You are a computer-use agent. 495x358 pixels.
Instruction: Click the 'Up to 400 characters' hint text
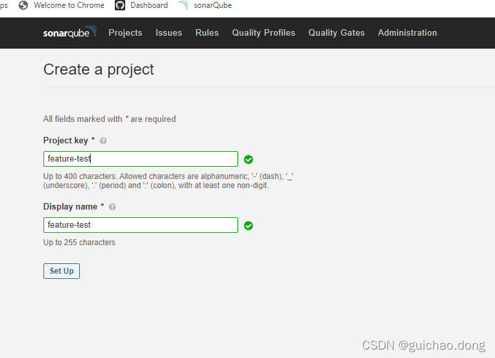coord(168,181)
